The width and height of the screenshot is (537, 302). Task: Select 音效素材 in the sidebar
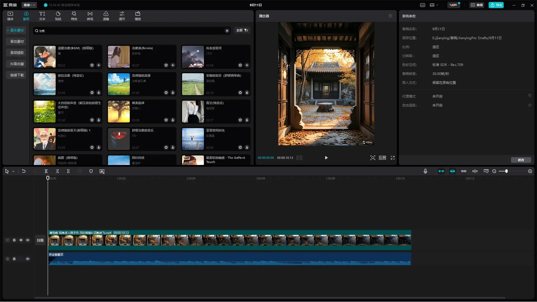(16, 41)
